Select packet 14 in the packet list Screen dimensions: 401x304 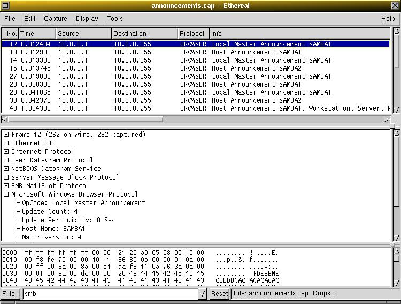point(196,60)
